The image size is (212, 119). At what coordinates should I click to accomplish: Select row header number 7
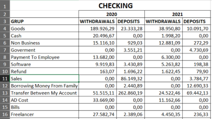pyautogui.click(x=5, y=50)
